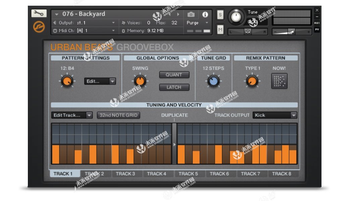Switch to the TRACK 1 tab
This screenshot has height=201, width=349.
(65, 174)
